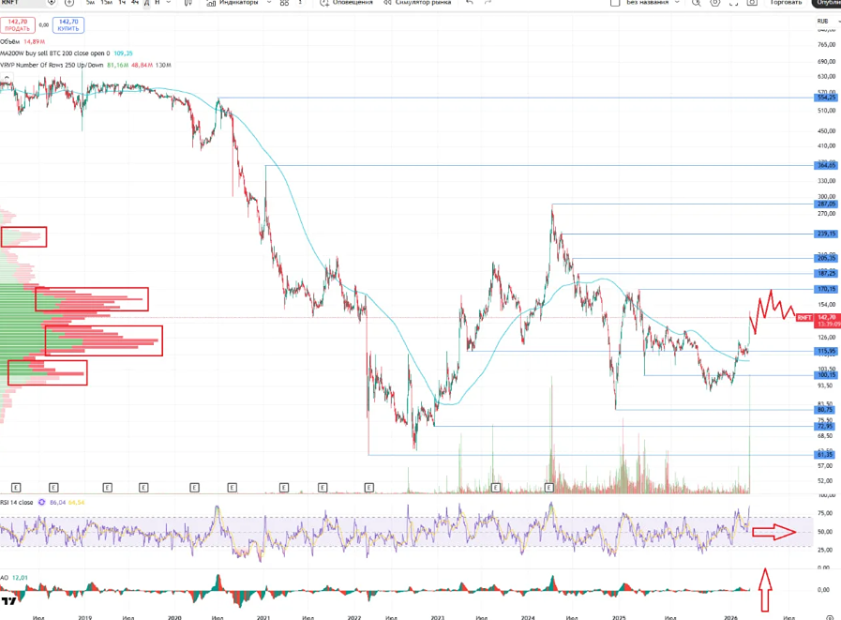Screen dimensions: 841x620
Task: Open the RUB currency dropdown
Action: [x=828, y=21]
